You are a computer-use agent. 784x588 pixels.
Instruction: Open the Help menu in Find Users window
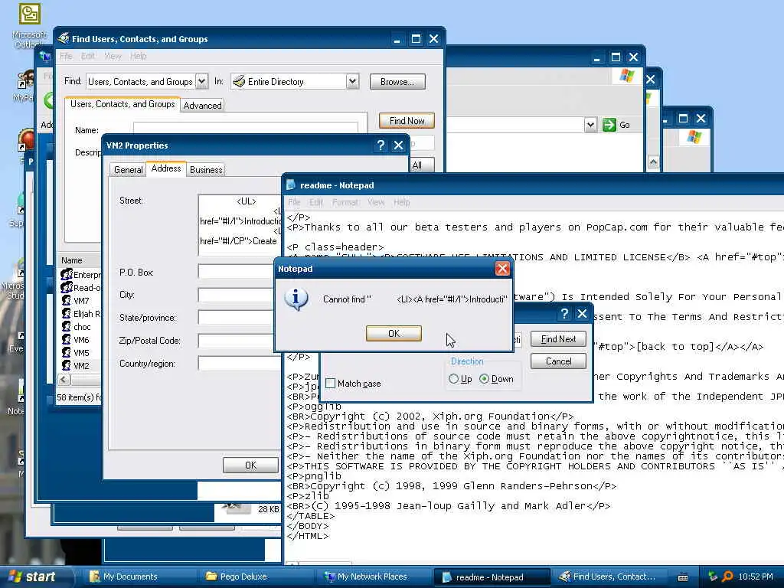(x=138, y=56)
